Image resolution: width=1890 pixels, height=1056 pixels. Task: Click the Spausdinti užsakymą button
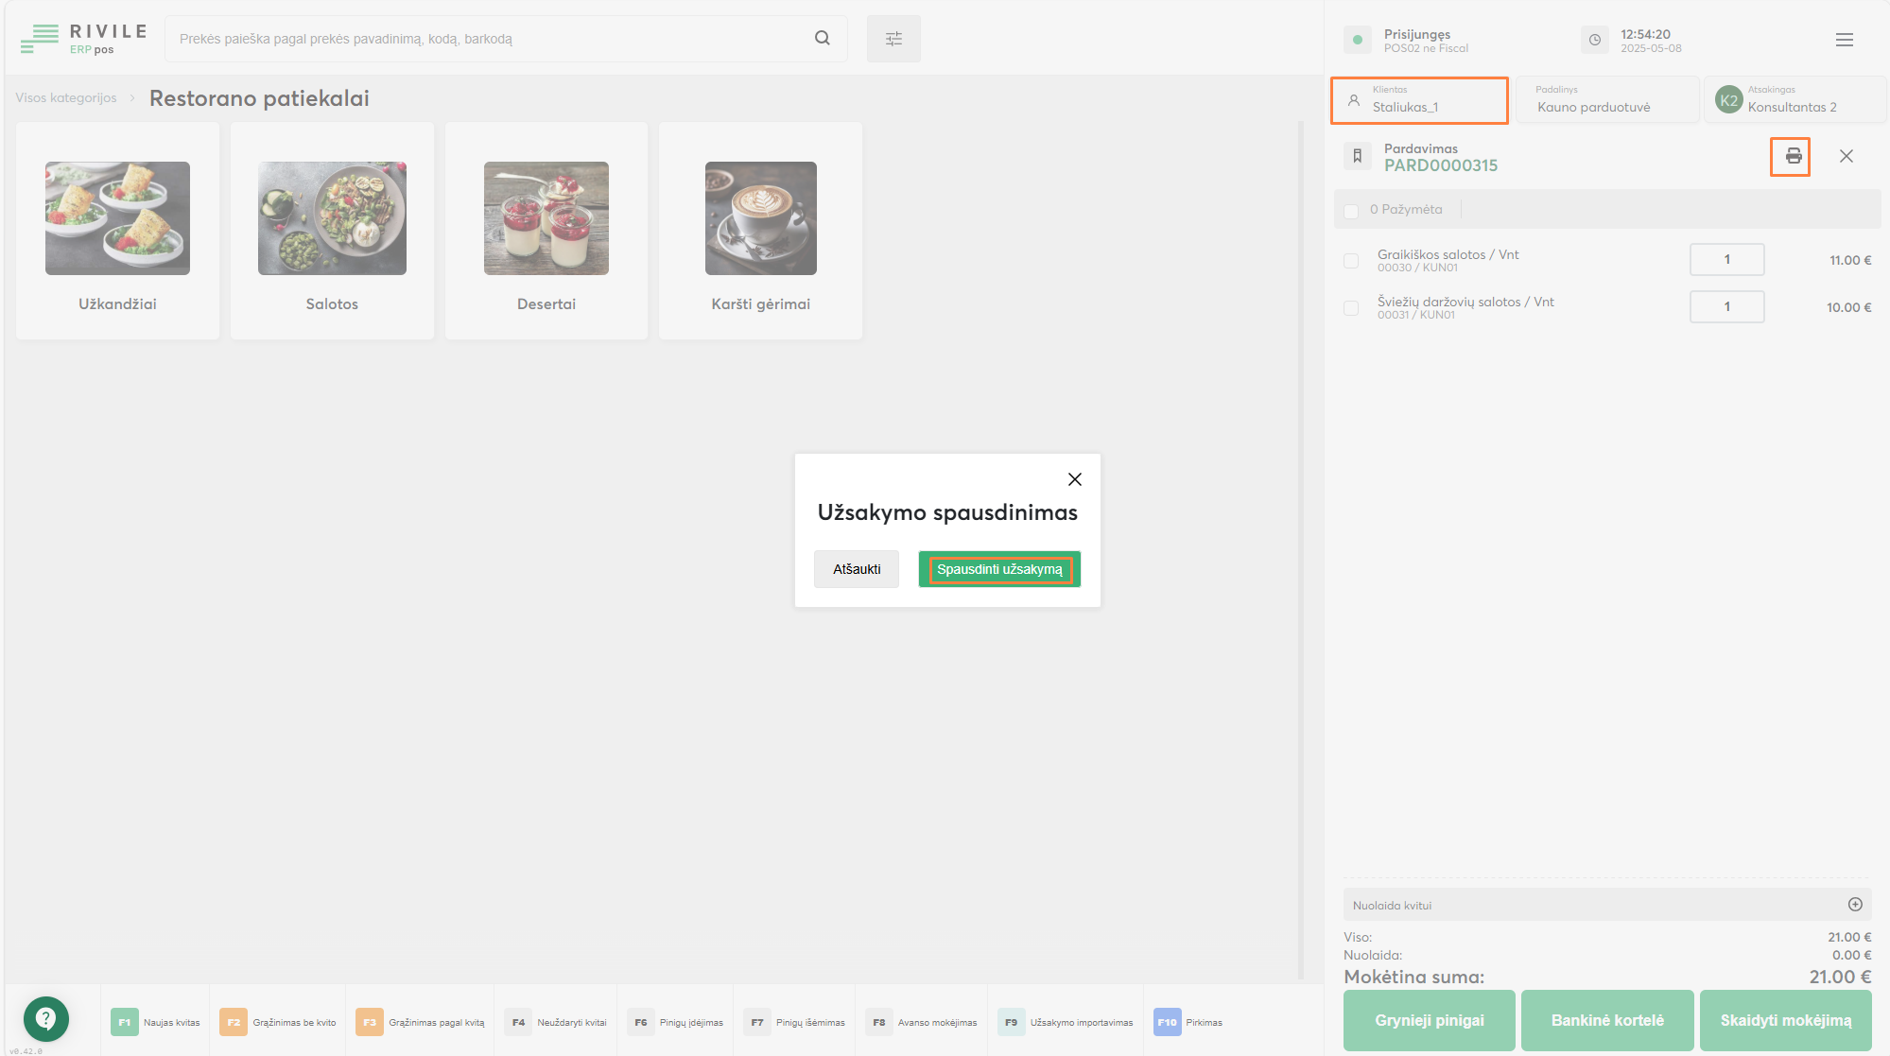tap(999, 569)
